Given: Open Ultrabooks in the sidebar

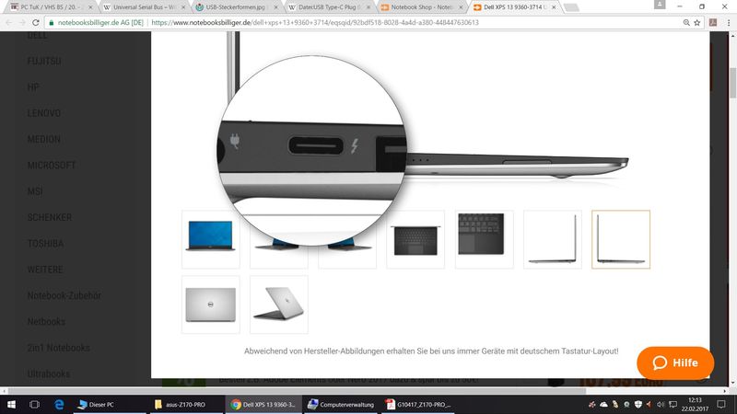Looking at the screenshot, I should pyautogui.click(x=49, y=374).
